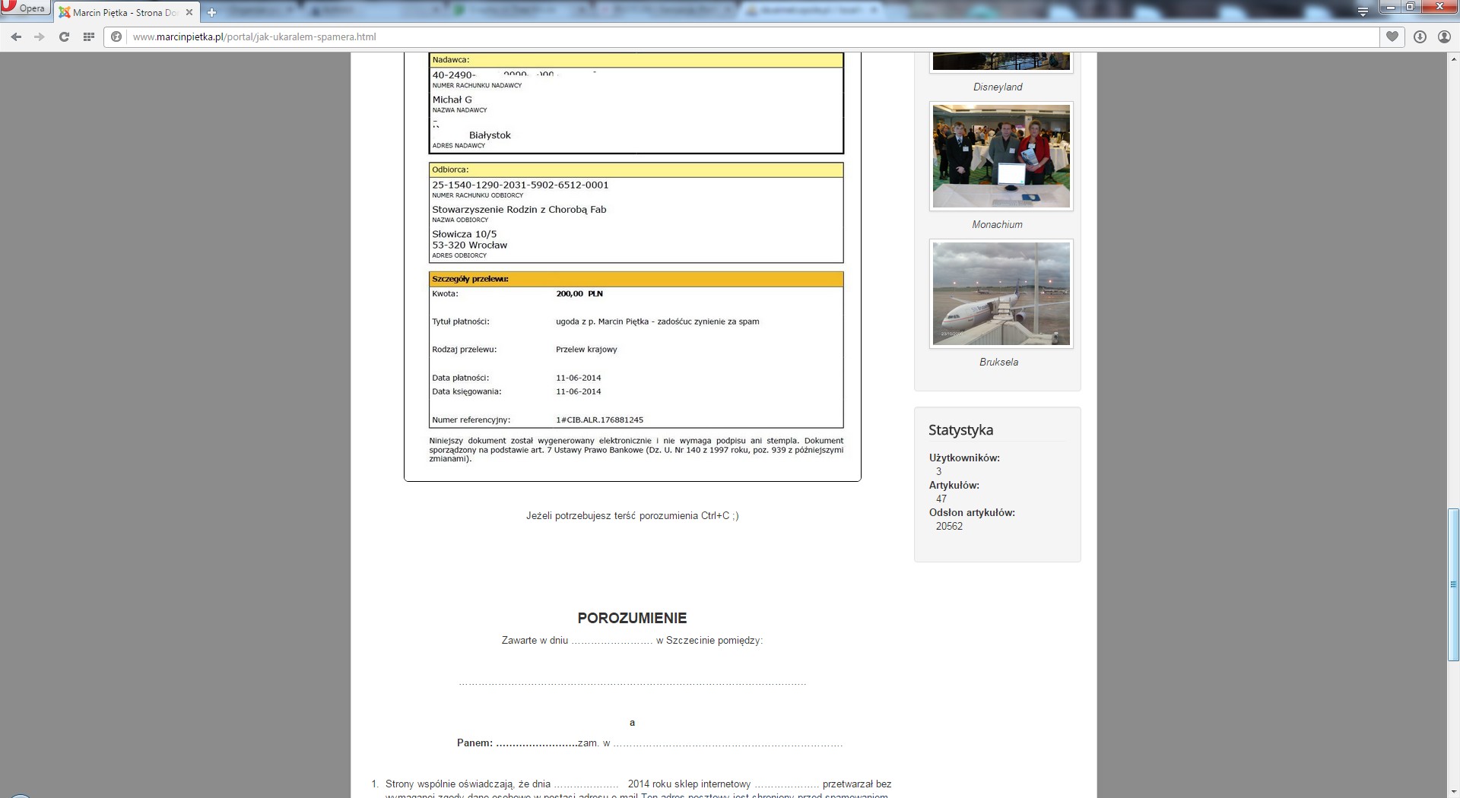Viewport: 1460px width, 798px height.
Task: Click the Stowarzyszenie Rodzin z Chorobą Fab name
Action: (519, 209)
